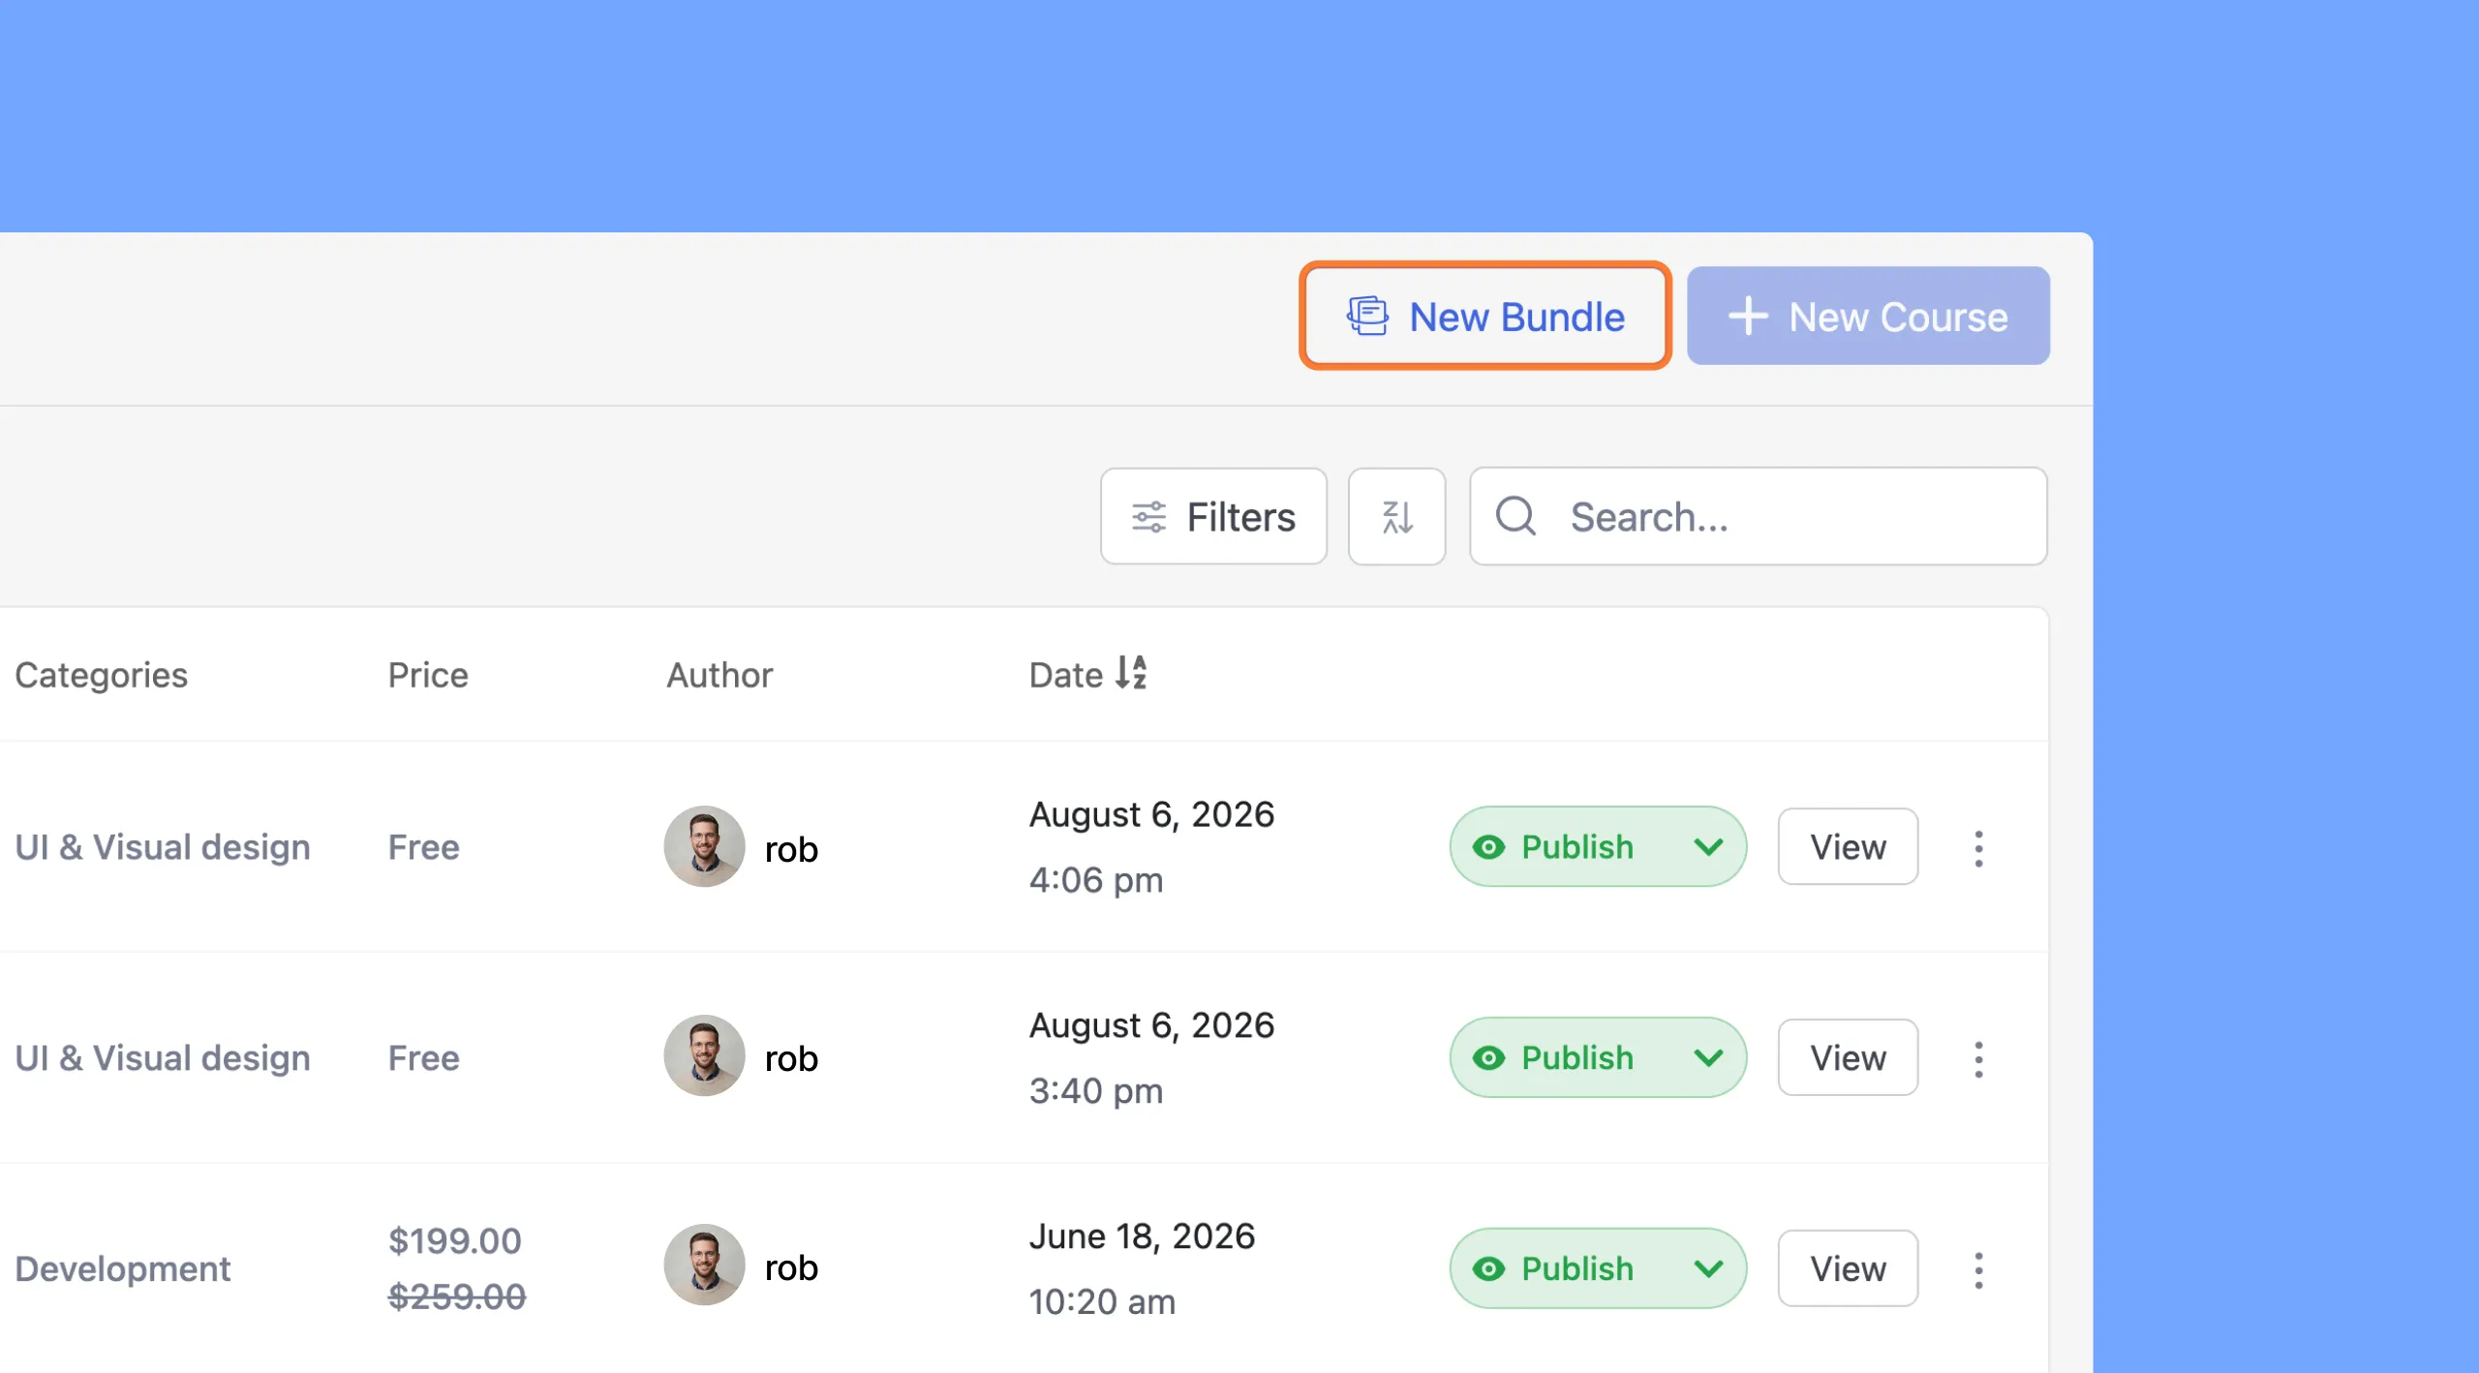Open more options for June 18 course
Viewport: 2479px width, 1373px height.
click(x=1978, y=1270)
